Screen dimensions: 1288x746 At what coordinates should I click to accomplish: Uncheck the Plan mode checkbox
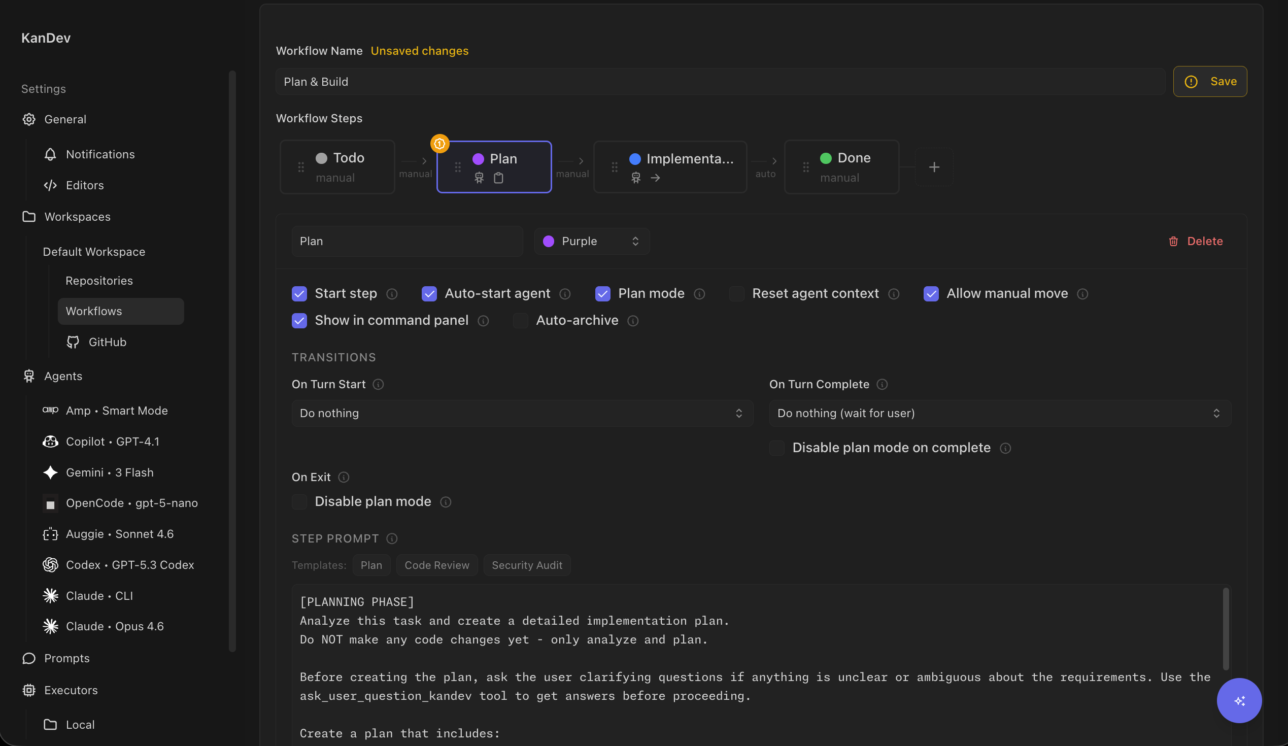(603, 294)
